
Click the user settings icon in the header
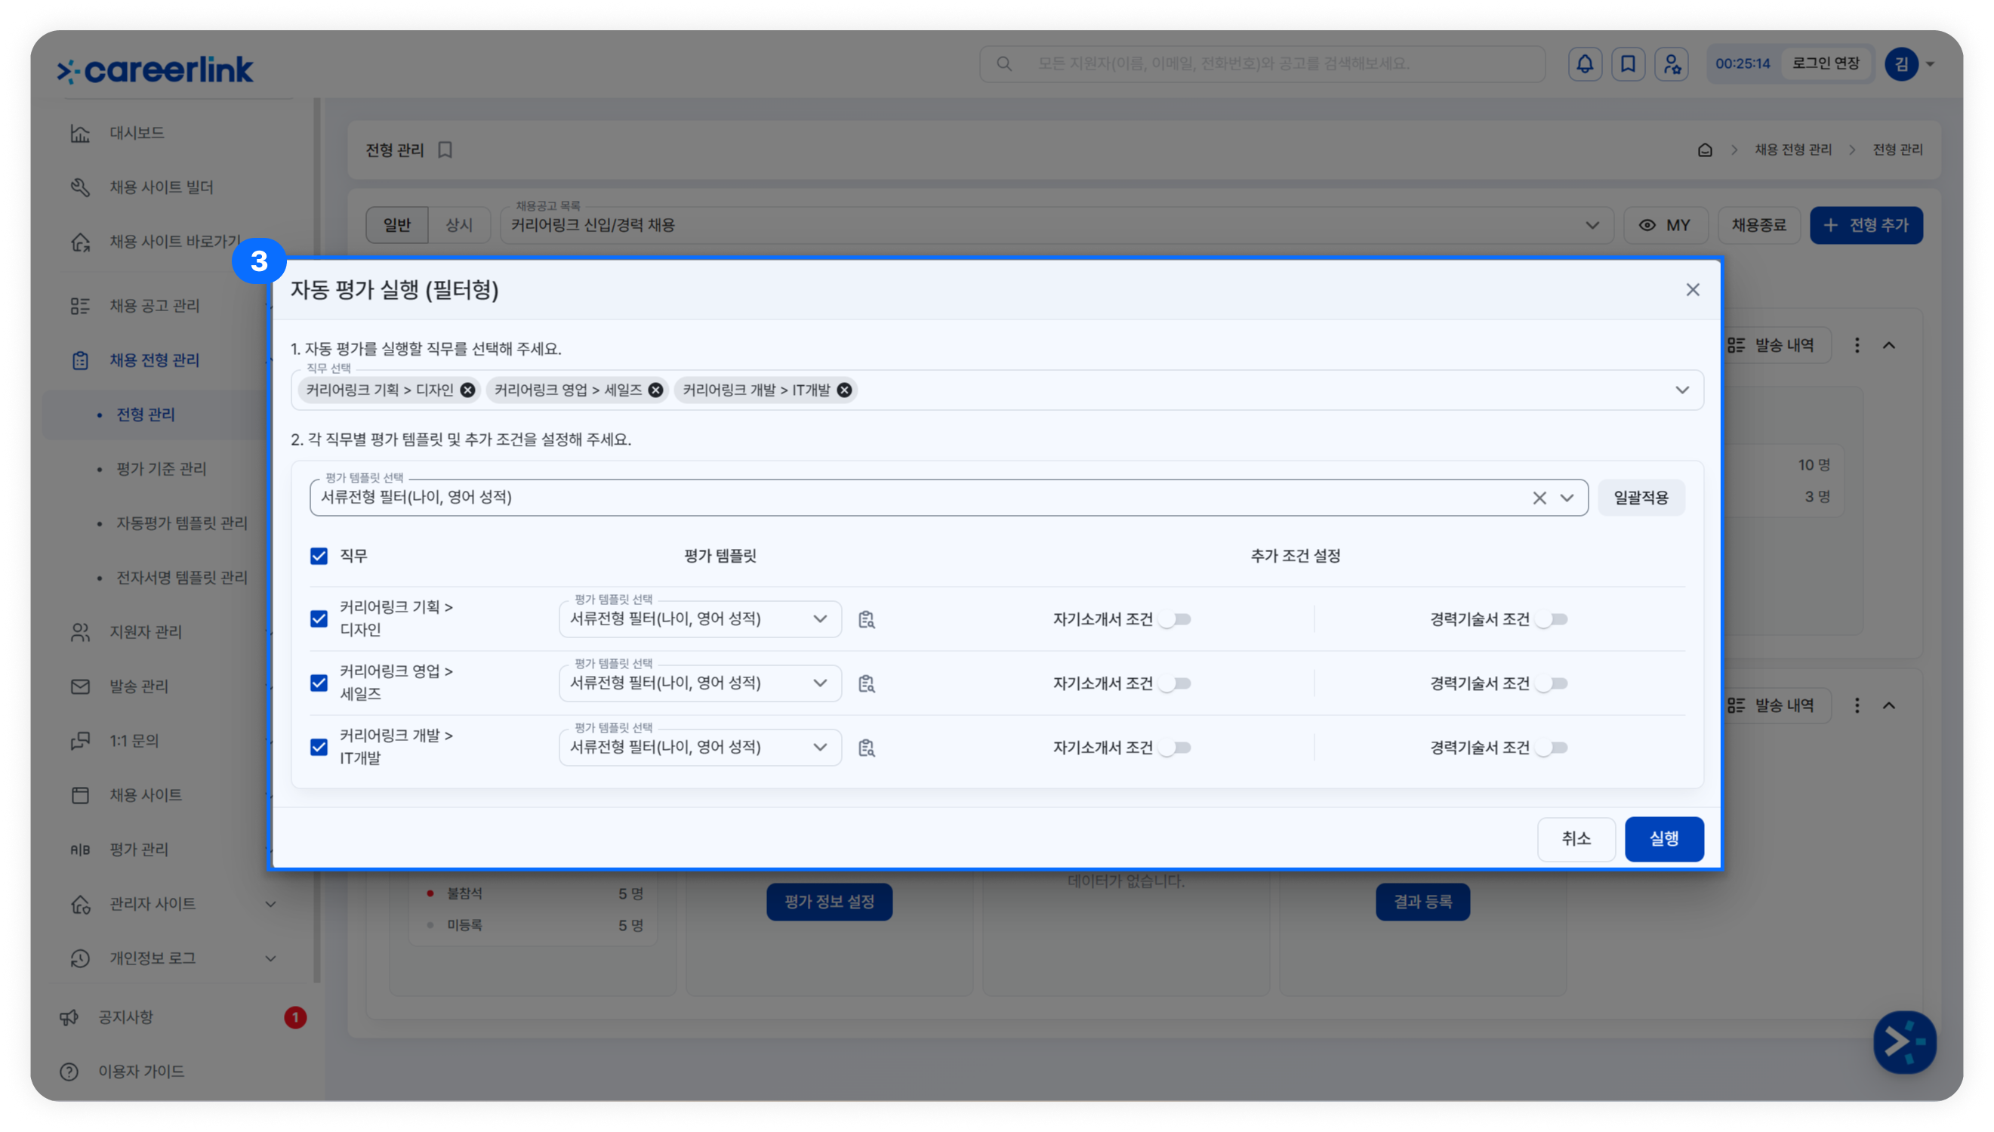click(x=1672, y=63)
